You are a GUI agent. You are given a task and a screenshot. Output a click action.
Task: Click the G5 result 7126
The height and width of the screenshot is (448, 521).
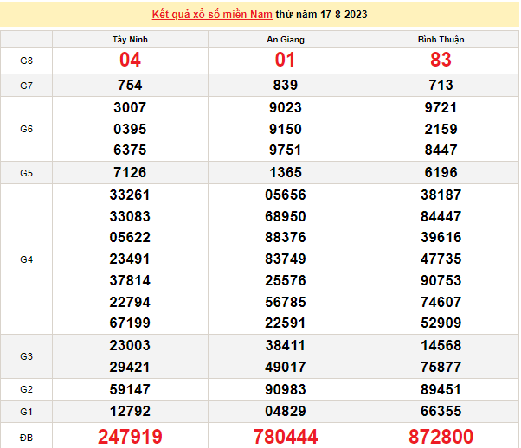130,172
